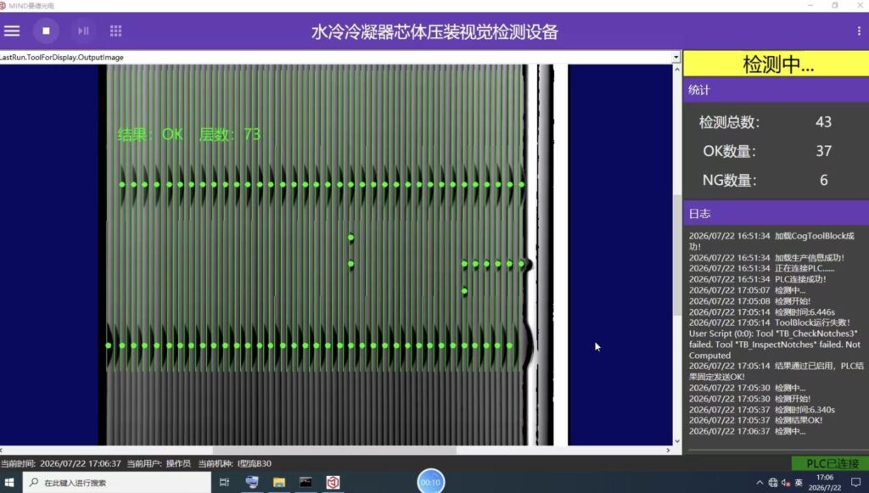This screenshot has height=493, width=869.
Task: Open the three-dot overflow menu
Action: (859, 31)
